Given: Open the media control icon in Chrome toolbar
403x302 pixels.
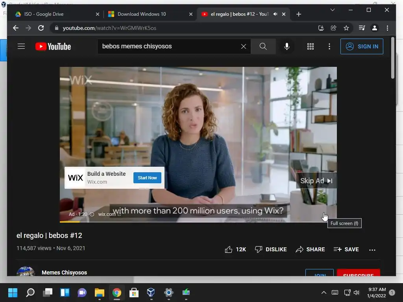Looking at the screenshot, I should 362,28.
